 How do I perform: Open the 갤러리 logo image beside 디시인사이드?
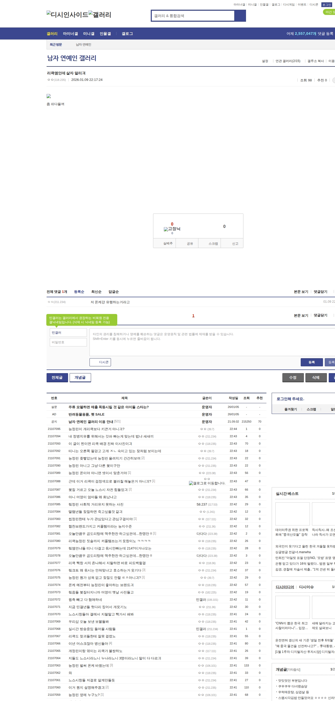tap(100, 14)
